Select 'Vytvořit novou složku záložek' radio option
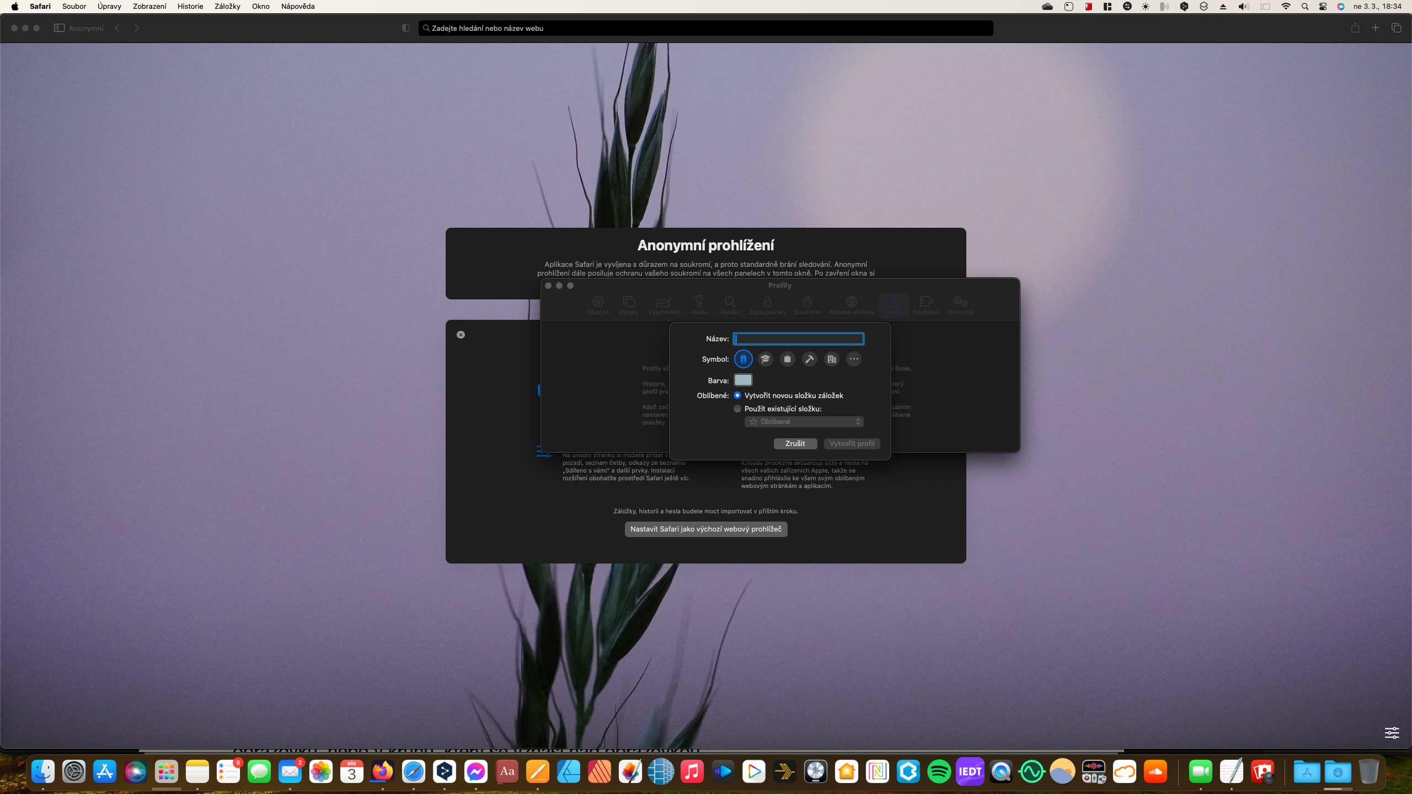The height and width of the screenshot is (794, 1412). [737, 395]
